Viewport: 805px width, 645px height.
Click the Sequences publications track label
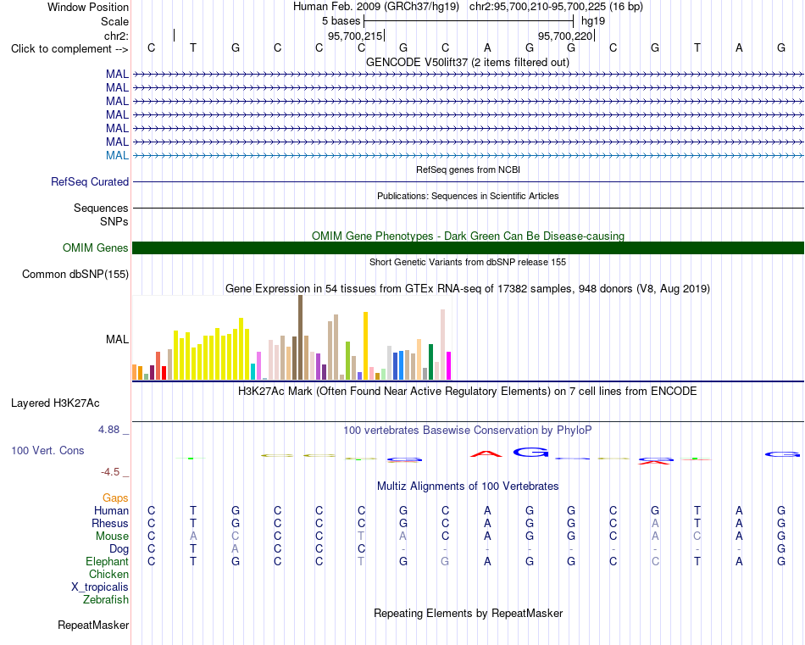click(101, 208)
